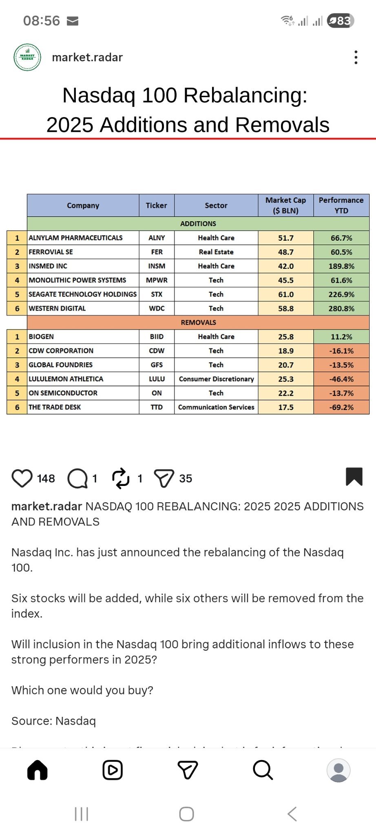Toggle the saved bookmark icon

[354, 477]
